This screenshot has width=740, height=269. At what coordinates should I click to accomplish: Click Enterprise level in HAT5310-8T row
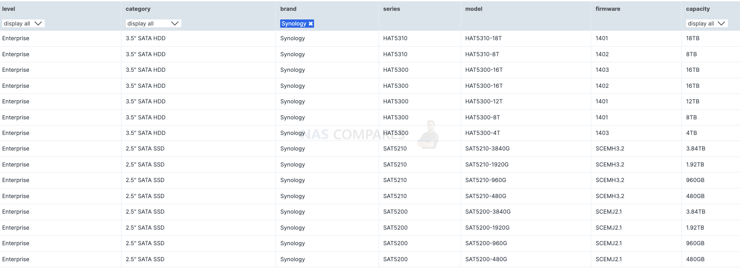tap(16, 54)
